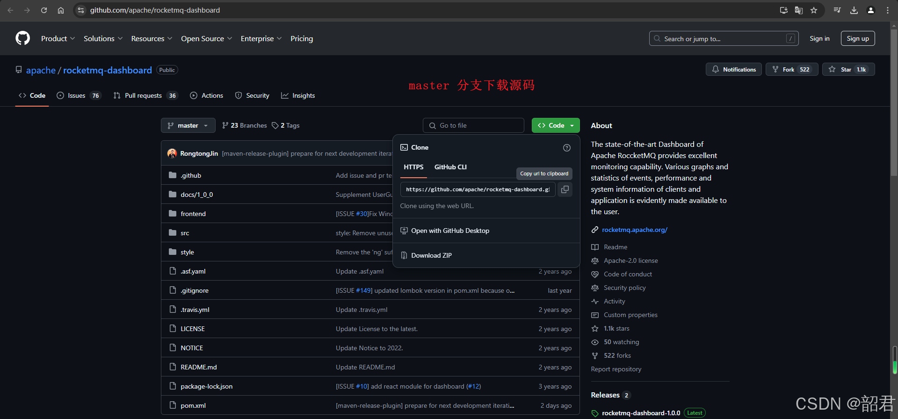Screen dimensions: 898x419
Task: Click the frontend folder icon
Action: tap(173, 214)
